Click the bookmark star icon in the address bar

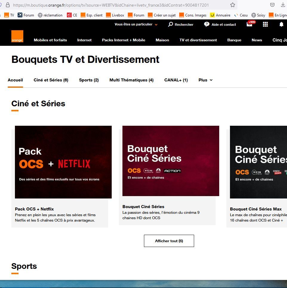click(233, 5)
